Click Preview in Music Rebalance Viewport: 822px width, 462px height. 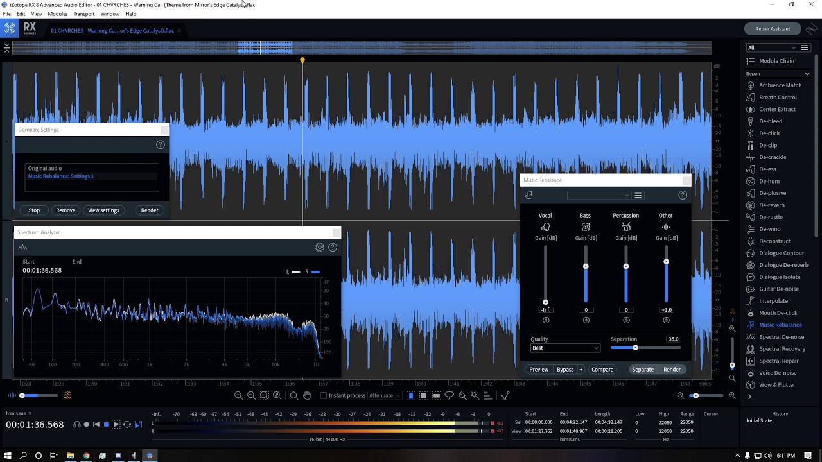pyautogui.click(x=539, y=370)
